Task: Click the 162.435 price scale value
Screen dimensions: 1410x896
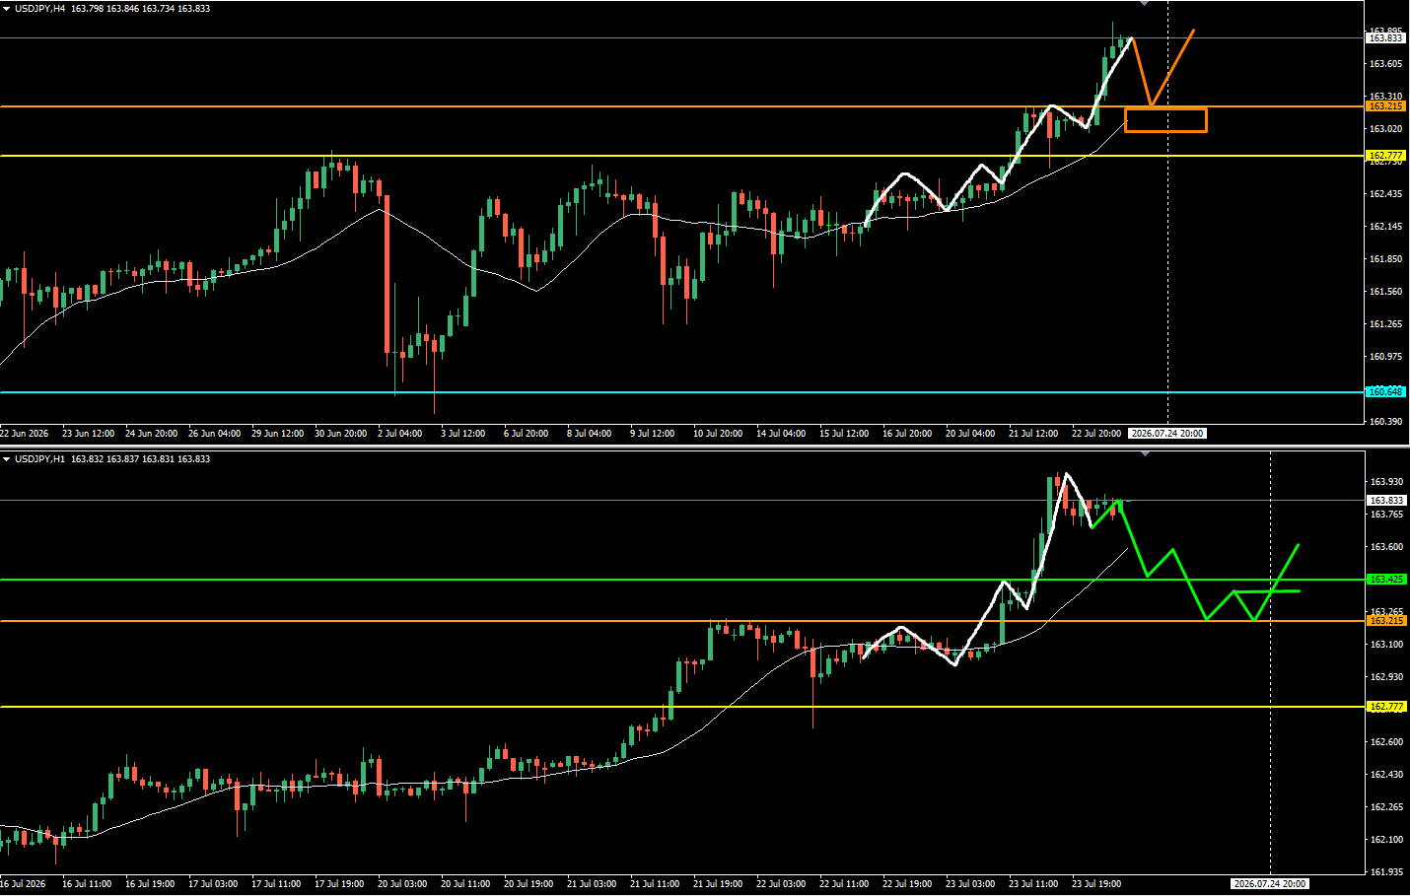Action: pos(1385,194)
